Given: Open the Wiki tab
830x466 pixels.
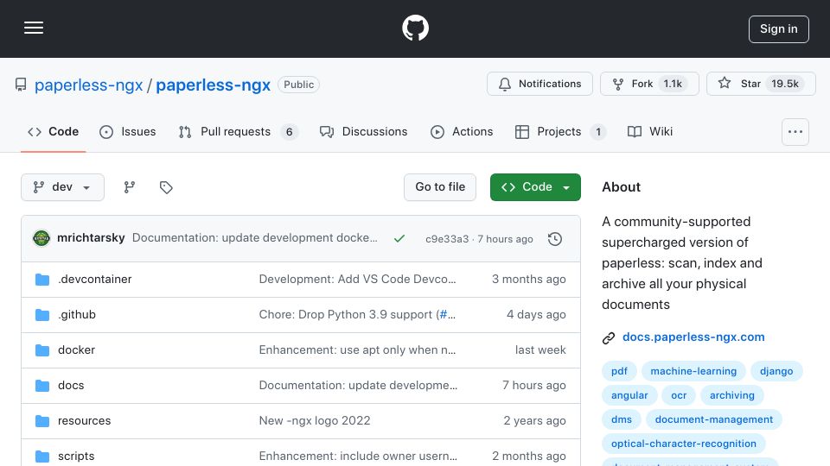Looking at the screenshot, I should point(649,131).
